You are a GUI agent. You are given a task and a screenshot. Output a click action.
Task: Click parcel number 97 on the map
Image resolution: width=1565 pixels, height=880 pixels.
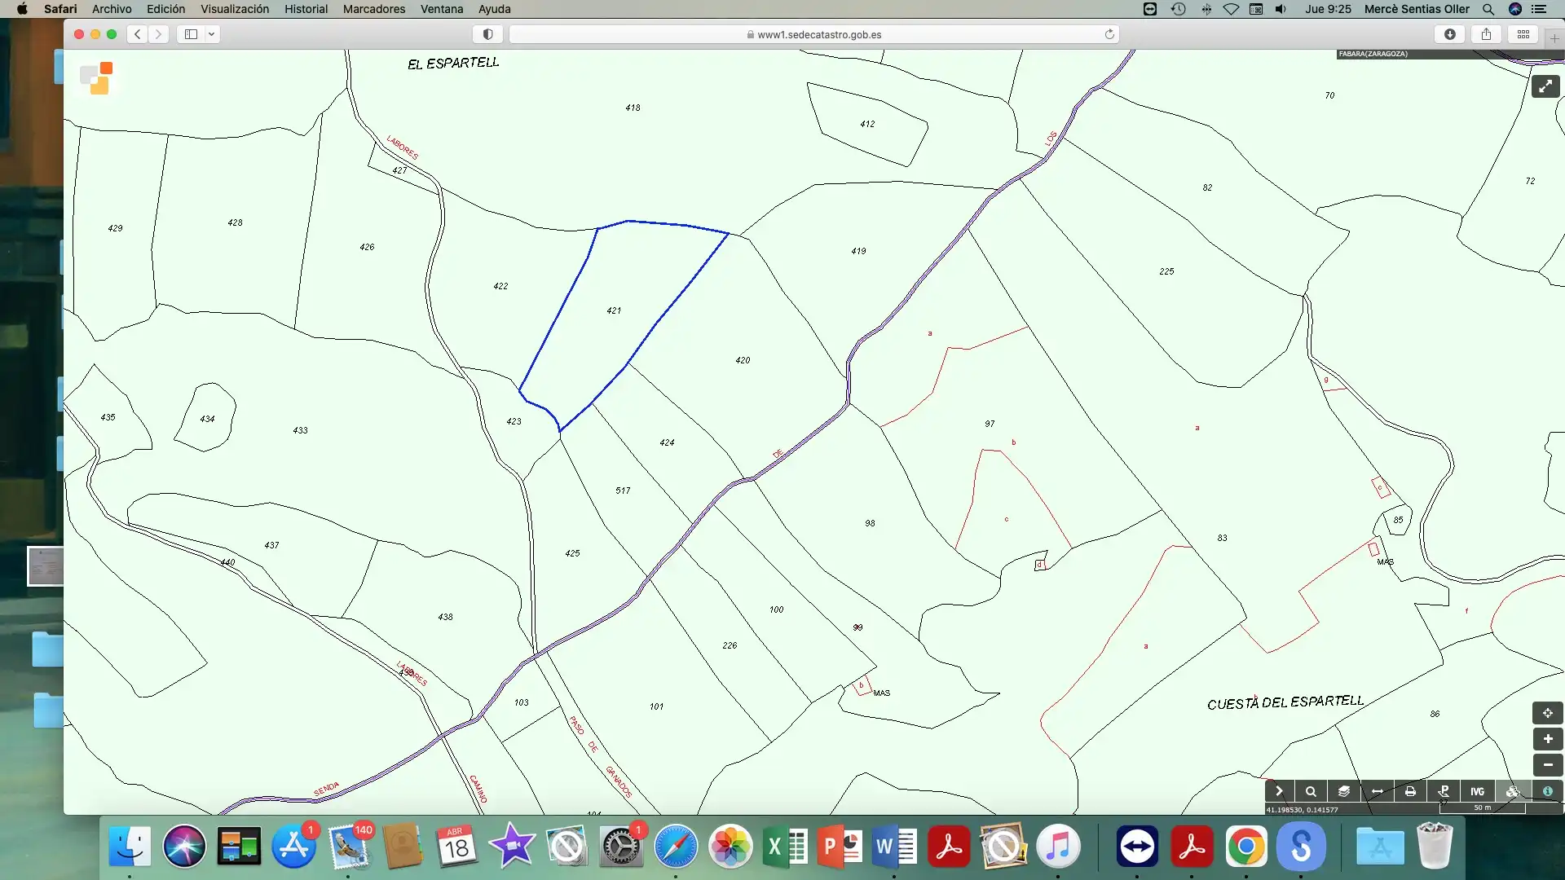(990, 424)
